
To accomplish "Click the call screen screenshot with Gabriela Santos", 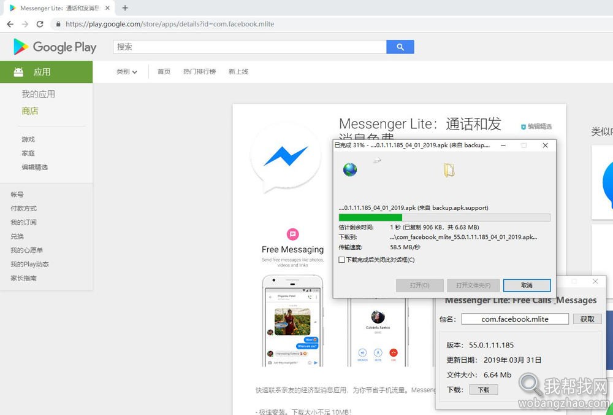I will (x=378, y=332).
